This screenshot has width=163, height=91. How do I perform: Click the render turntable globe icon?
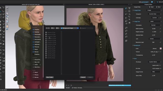coord(129,11)
